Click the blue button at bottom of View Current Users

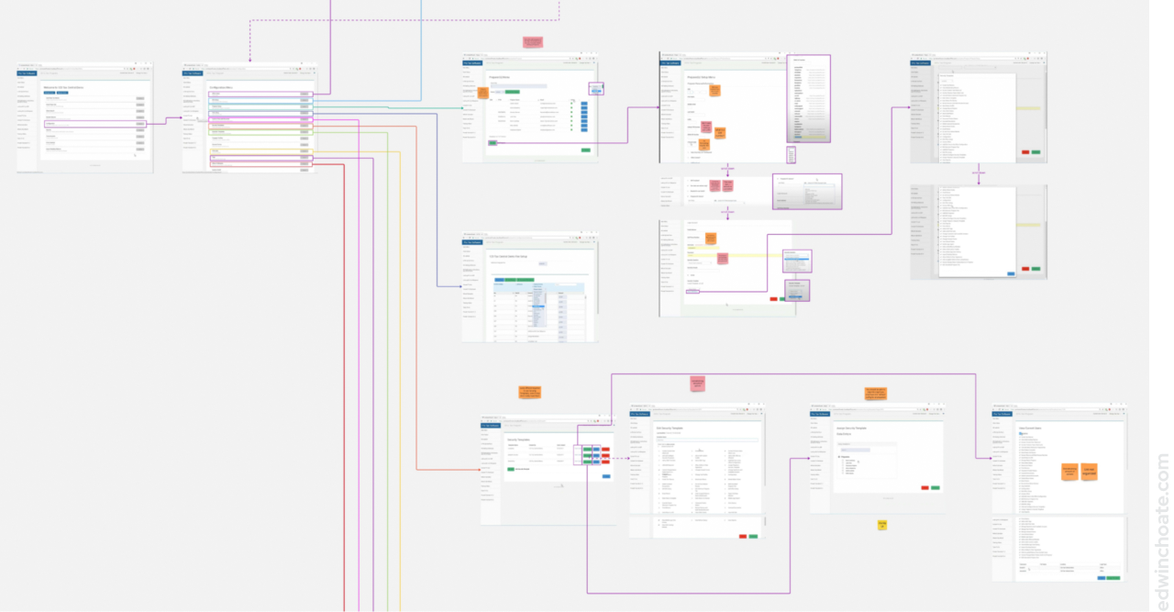click(1102, 577)
